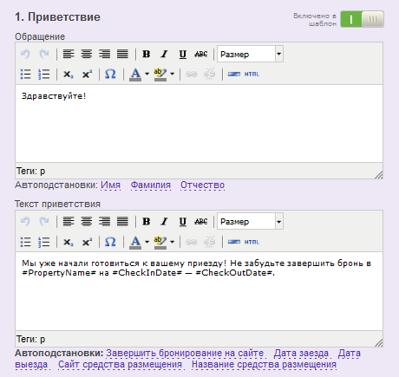Toggle strikethrough in Текст приветствия editor
The width and height of the screenshot is (399, 377).
coord(200,222)
